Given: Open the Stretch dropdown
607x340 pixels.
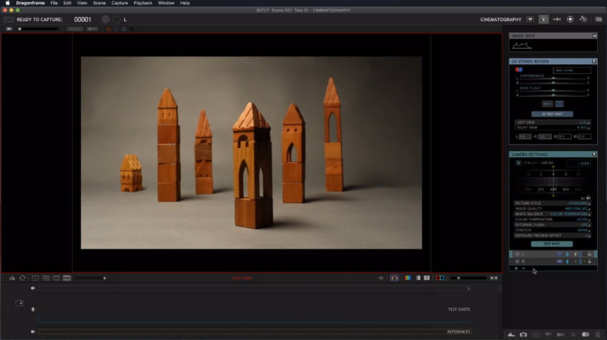Looking at the screenshot, I should pyautogui.click(x=553, y=230).
